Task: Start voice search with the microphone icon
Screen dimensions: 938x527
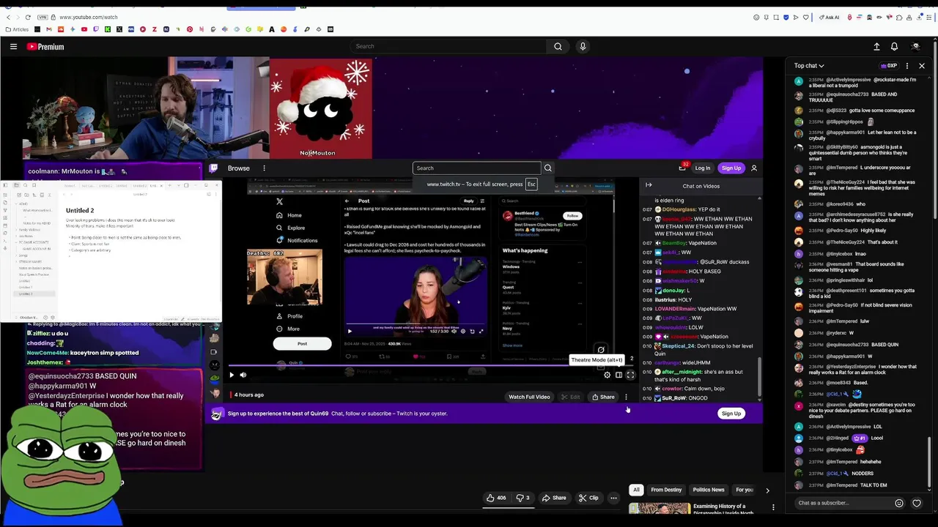Action: pyautogui.click(x=583, y=46)
